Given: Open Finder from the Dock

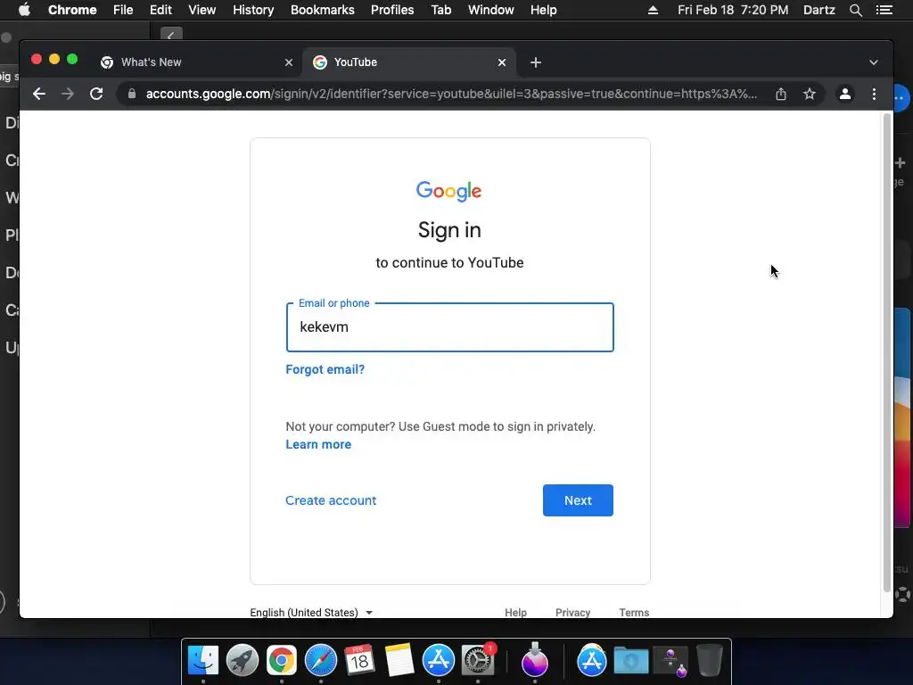Looking at the screenshot, I should 203,661.
